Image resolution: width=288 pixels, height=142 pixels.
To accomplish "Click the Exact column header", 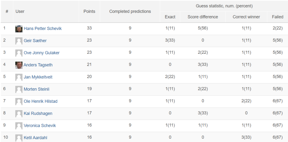I will coord(170,17).
